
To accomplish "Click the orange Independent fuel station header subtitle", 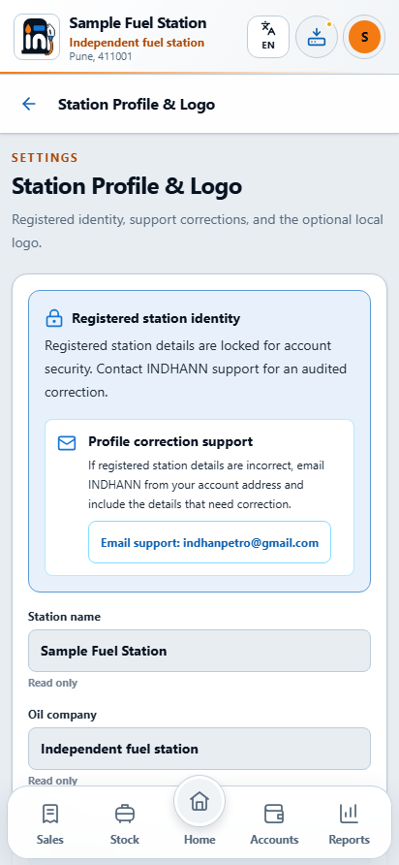I will tap(137, 43).
